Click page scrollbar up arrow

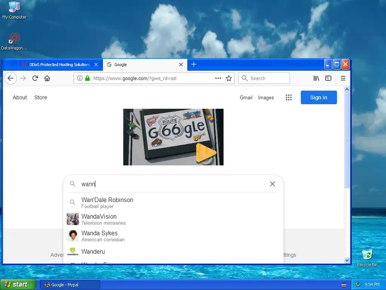pos(347,89)
